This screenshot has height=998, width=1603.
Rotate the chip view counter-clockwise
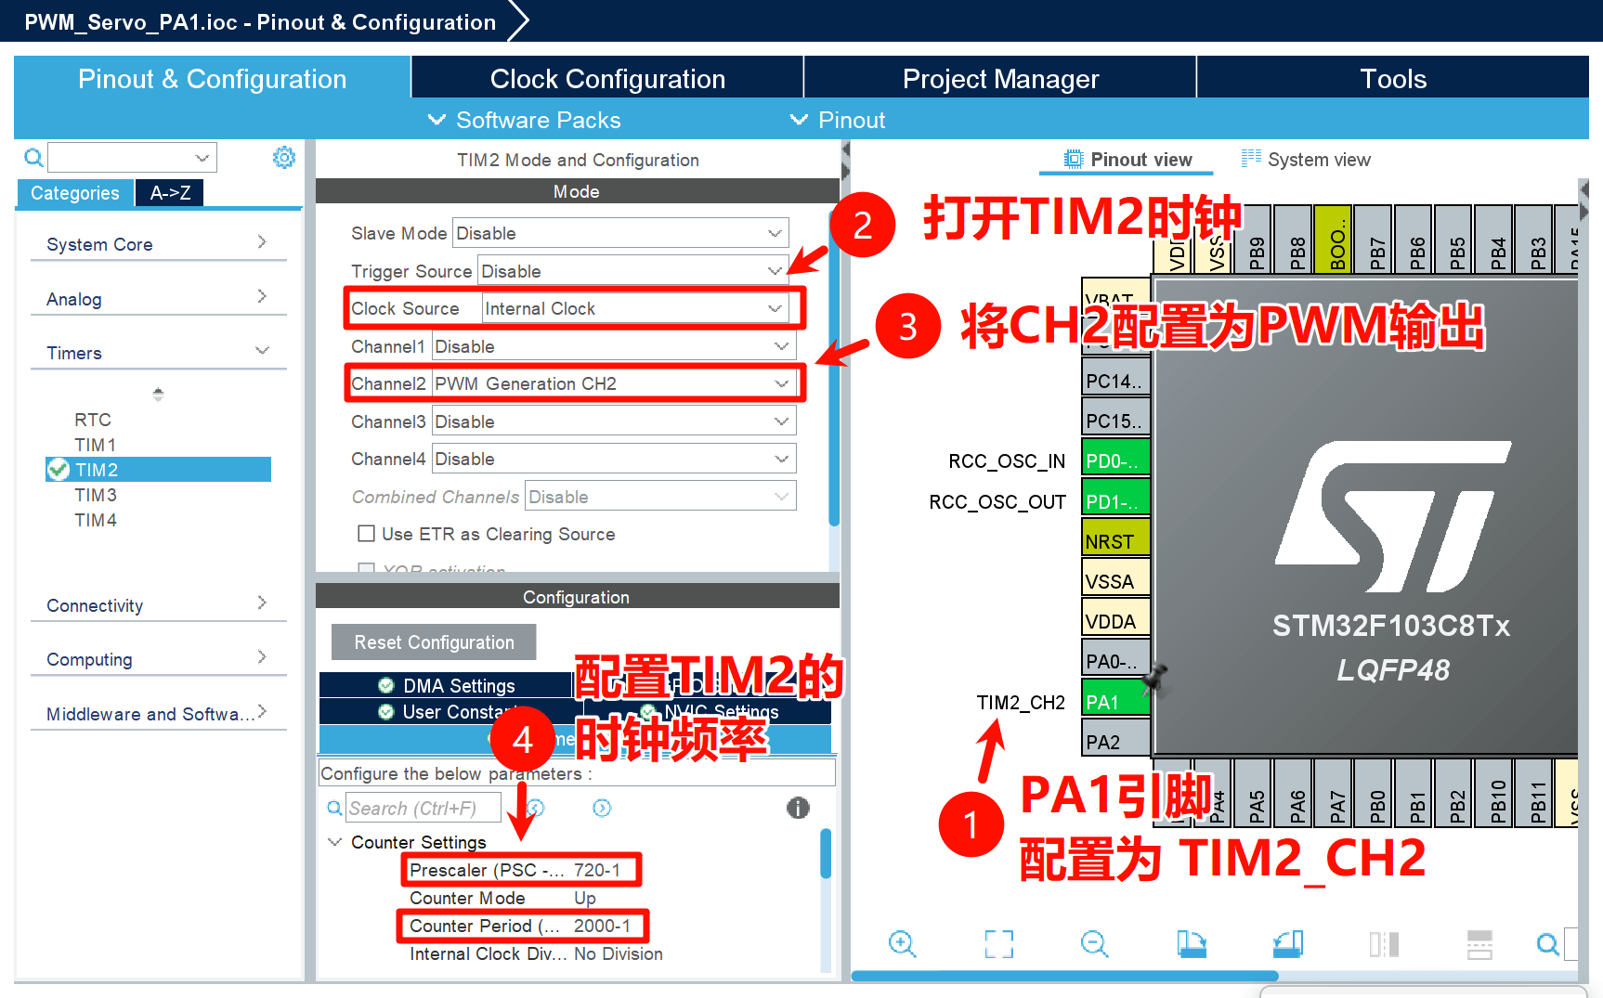[x=1287, y=944]
